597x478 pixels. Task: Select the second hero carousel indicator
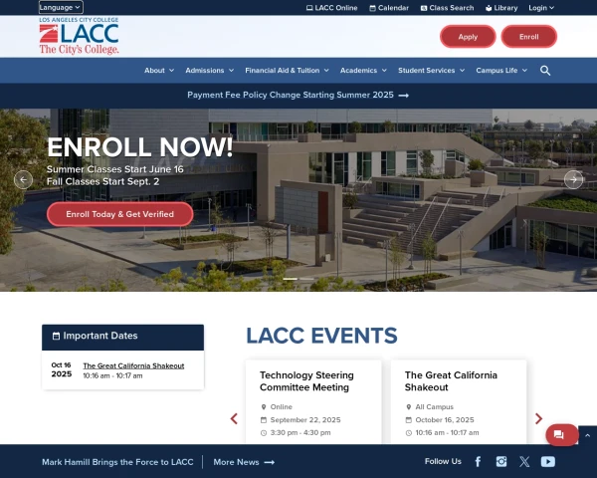tap(306, 279)
